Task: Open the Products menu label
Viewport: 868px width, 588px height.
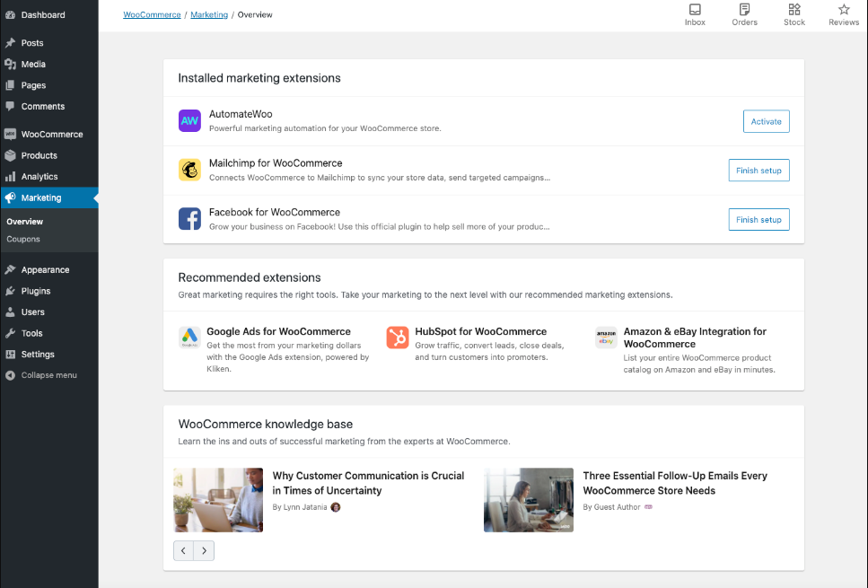Action: coord(39,155)
